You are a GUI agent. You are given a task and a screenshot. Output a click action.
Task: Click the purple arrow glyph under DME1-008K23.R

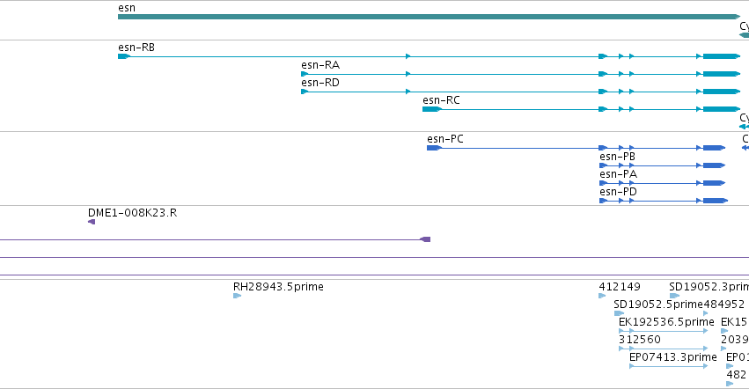pos(92,222)
